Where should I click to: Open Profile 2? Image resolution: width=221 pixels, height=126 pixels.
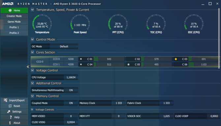pyautogui.click(x=14, y=33)
